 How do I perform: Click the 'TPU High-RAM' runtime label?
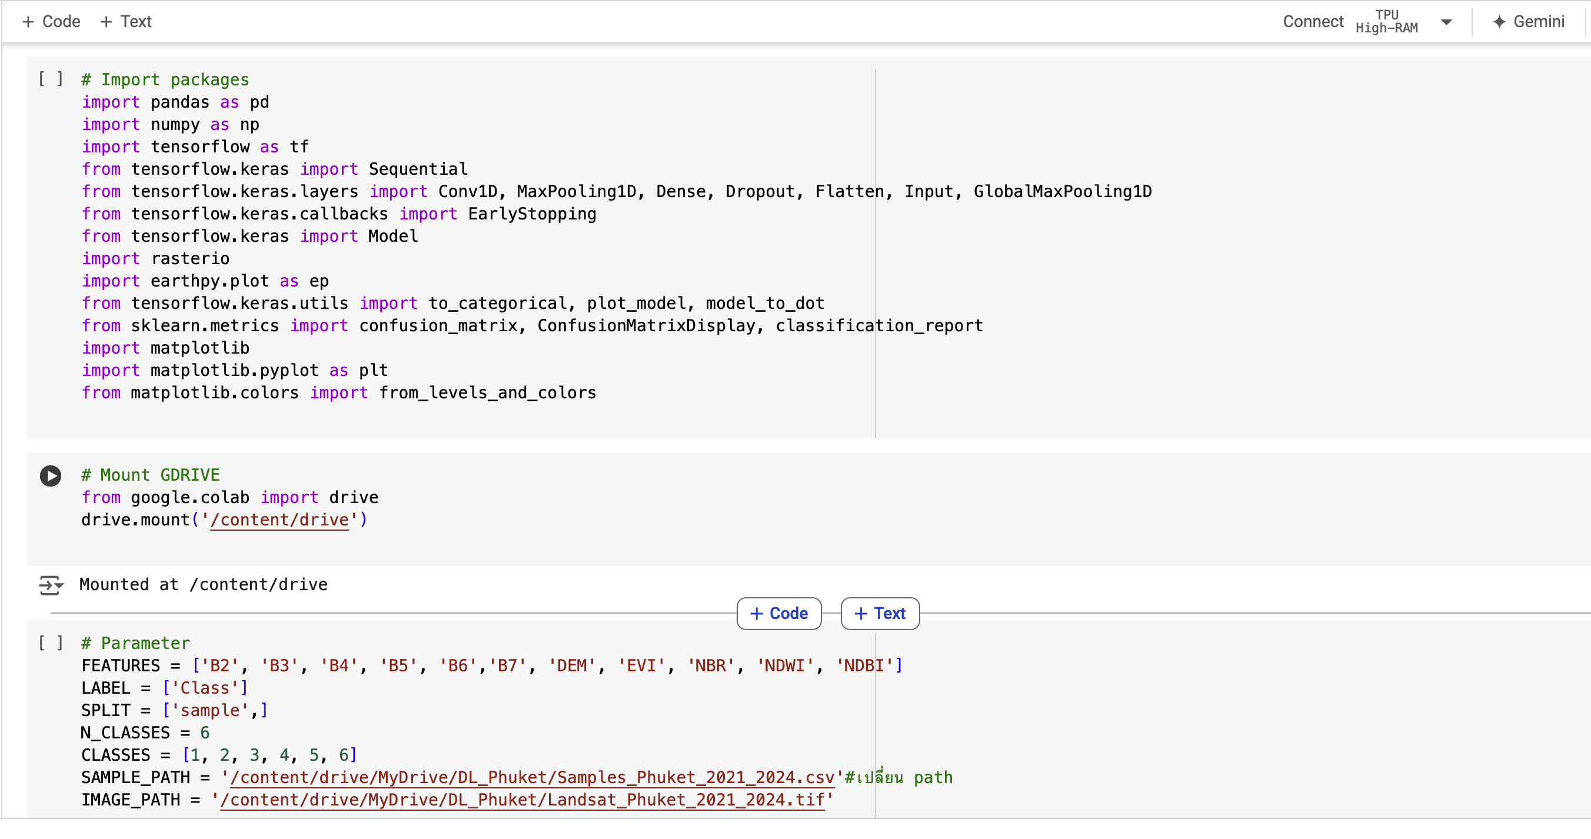pyautogui.click(x=1387, y=22)
